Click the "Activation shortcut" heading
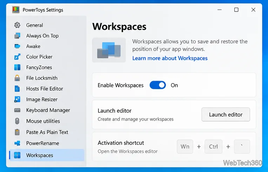268x172 pixels. (121, 143)
